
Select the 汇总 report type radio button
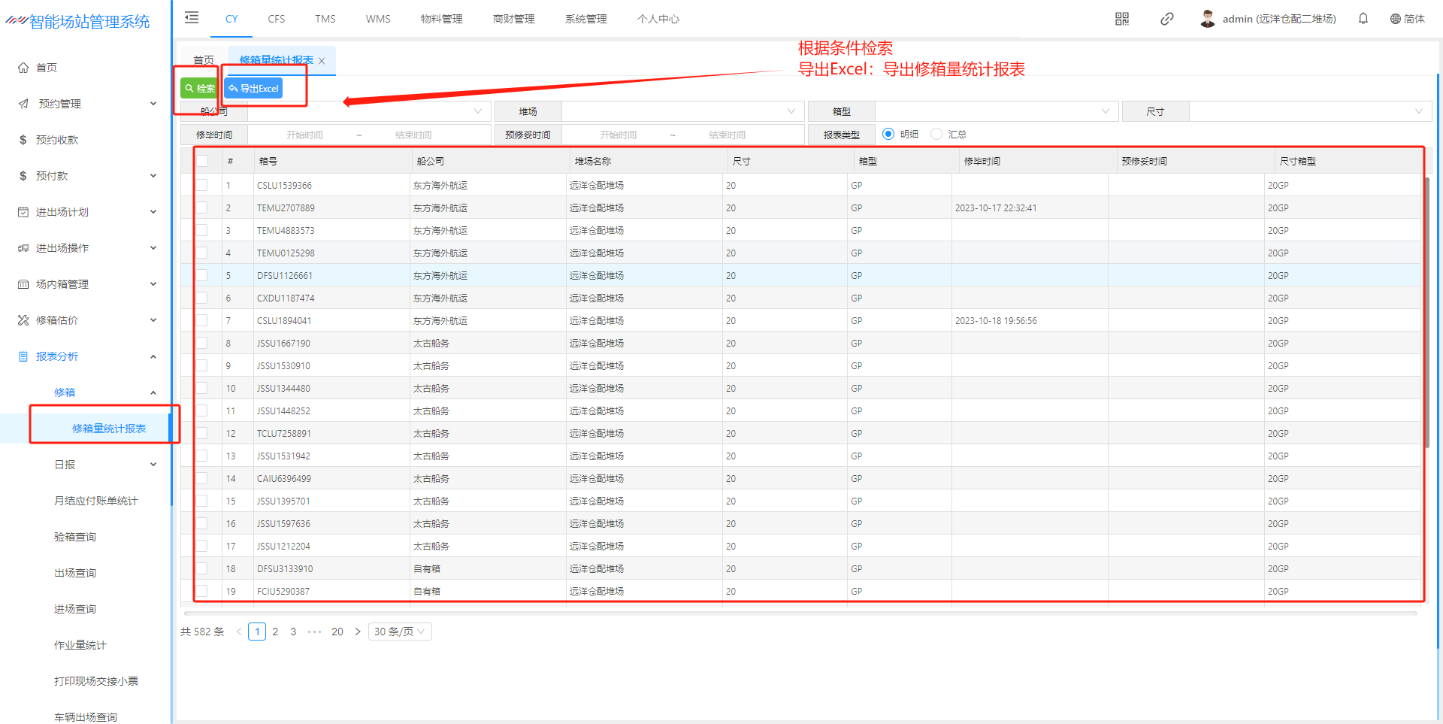[x=936, y=134]
